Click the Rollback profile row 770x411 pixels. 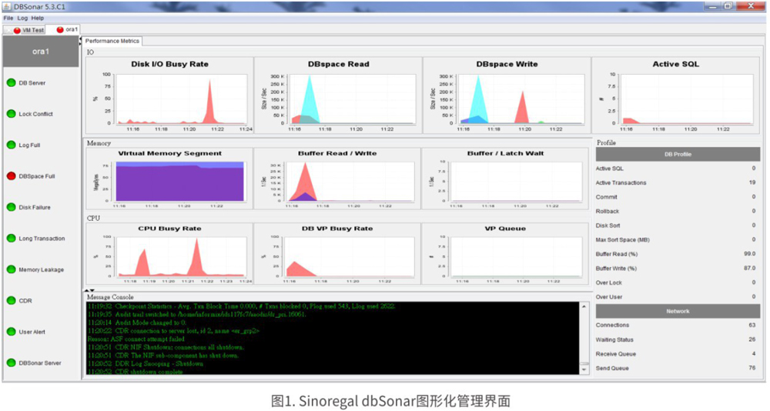(x=678, y=211)
